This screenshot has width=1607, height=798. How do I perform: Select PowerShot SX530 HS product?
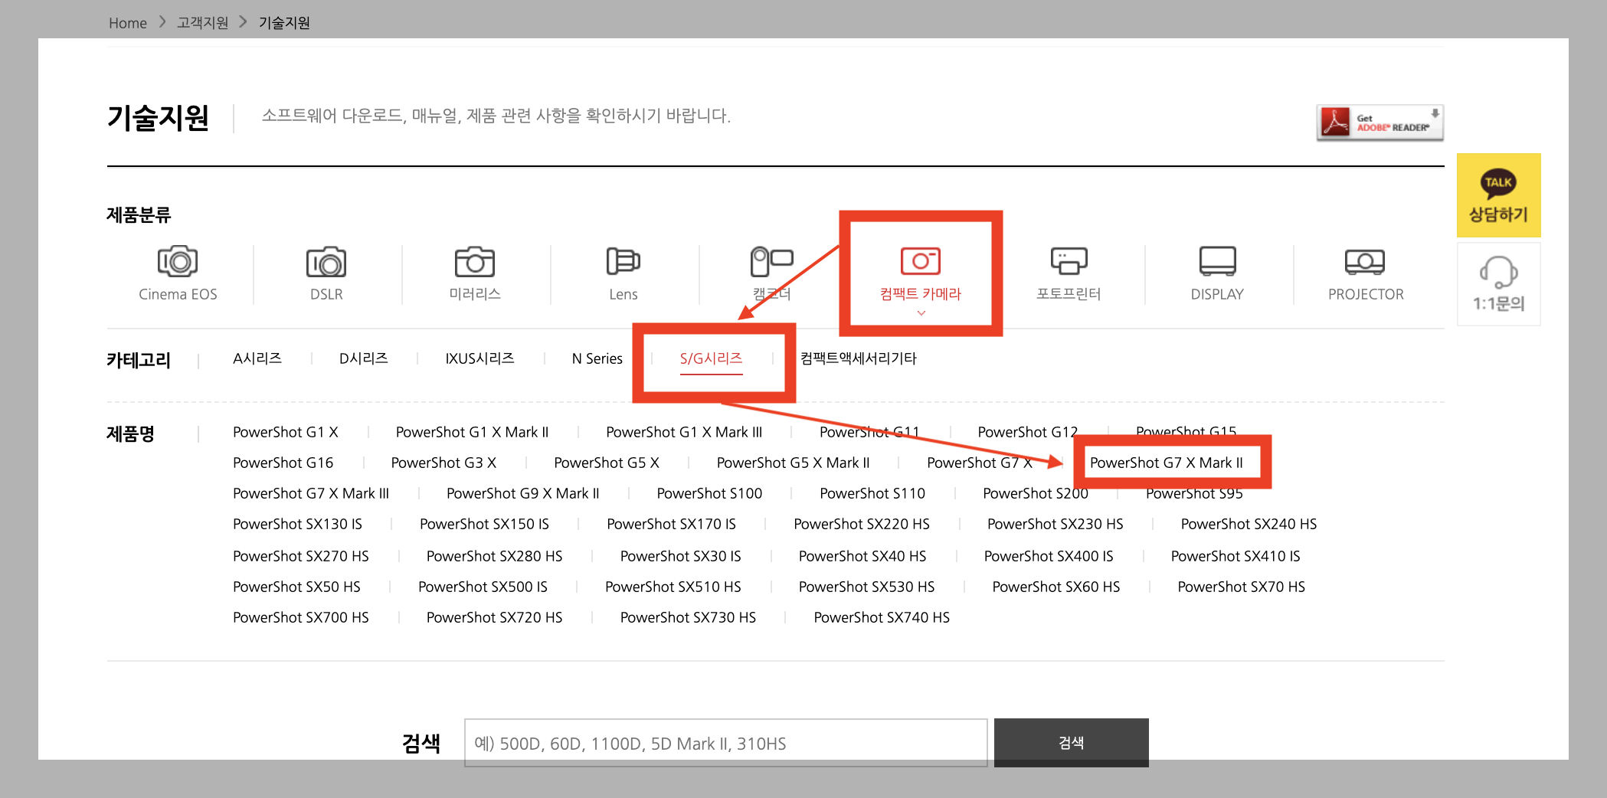(x=867, y=587)
